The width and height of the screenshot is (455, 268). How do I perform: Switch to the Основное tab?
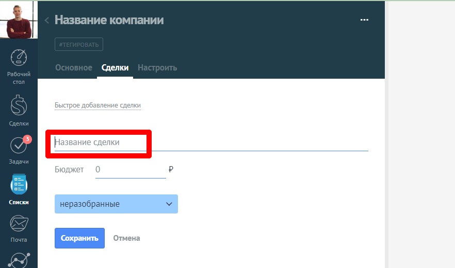pos(74,67)
